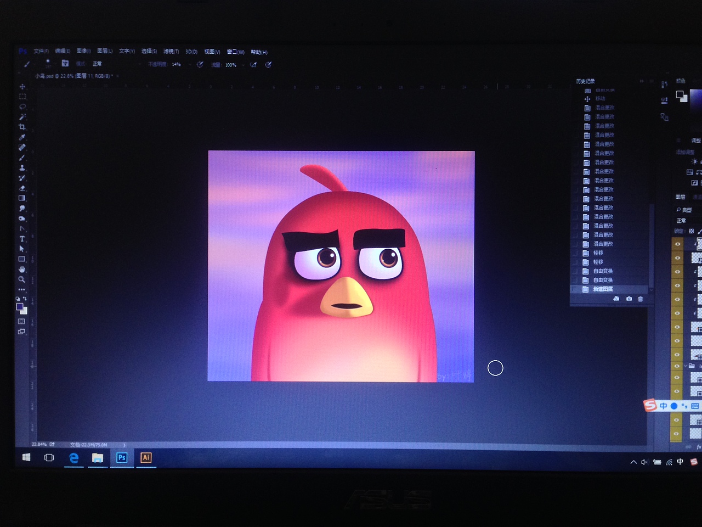This screenshot has height=527, width=702.
Task: Select the Brush tool in the toolbox
Action: pyautogui.click(x=22, y=158)
